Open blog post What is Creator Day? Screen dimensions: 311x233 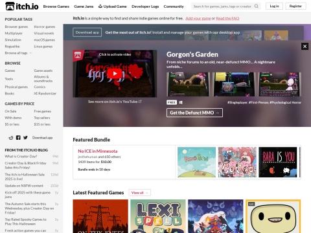point(21,157)
